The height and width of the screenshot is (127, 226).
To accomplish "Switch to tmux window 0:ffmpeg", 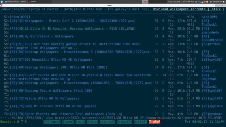I will click(52, 122).
